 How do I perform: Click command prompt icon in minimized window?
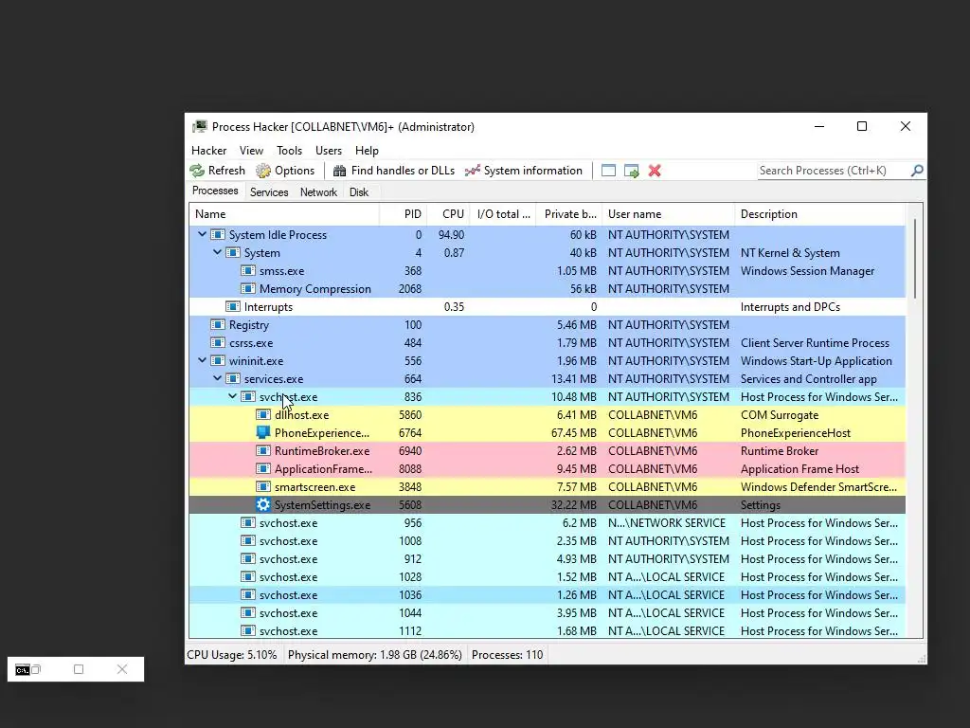click(23, 670)
